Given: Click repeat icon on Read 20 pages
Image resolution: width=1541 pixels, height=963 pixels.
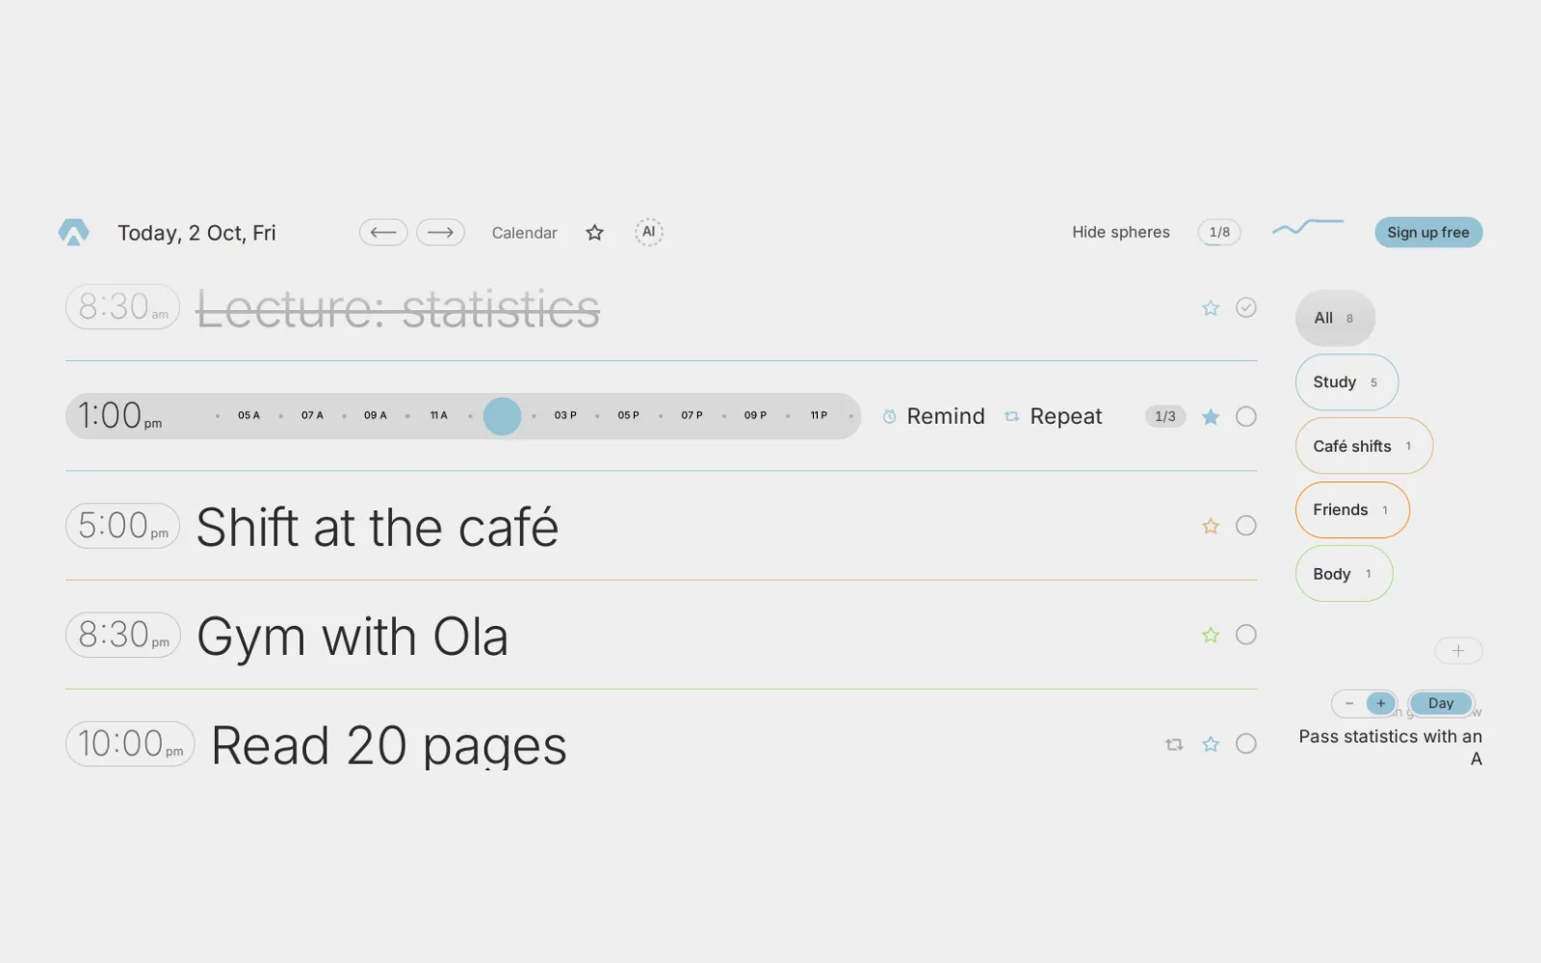Looking at the screenshot, I should (x=1174, y=744).
